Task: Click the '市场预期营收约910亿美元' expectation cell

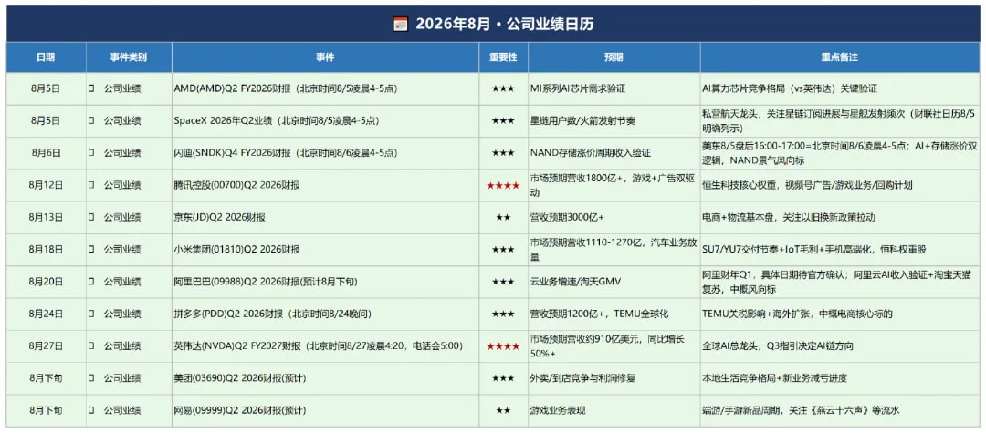Action: coord(614,345)
